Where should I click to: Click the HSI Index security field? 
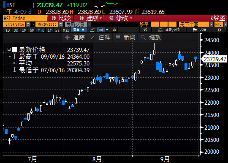click(25, 18)
